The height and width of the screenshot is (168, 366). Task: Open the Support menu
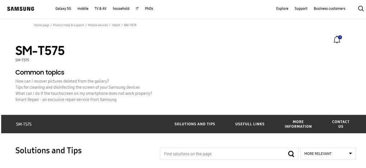(x=301, y=9)
